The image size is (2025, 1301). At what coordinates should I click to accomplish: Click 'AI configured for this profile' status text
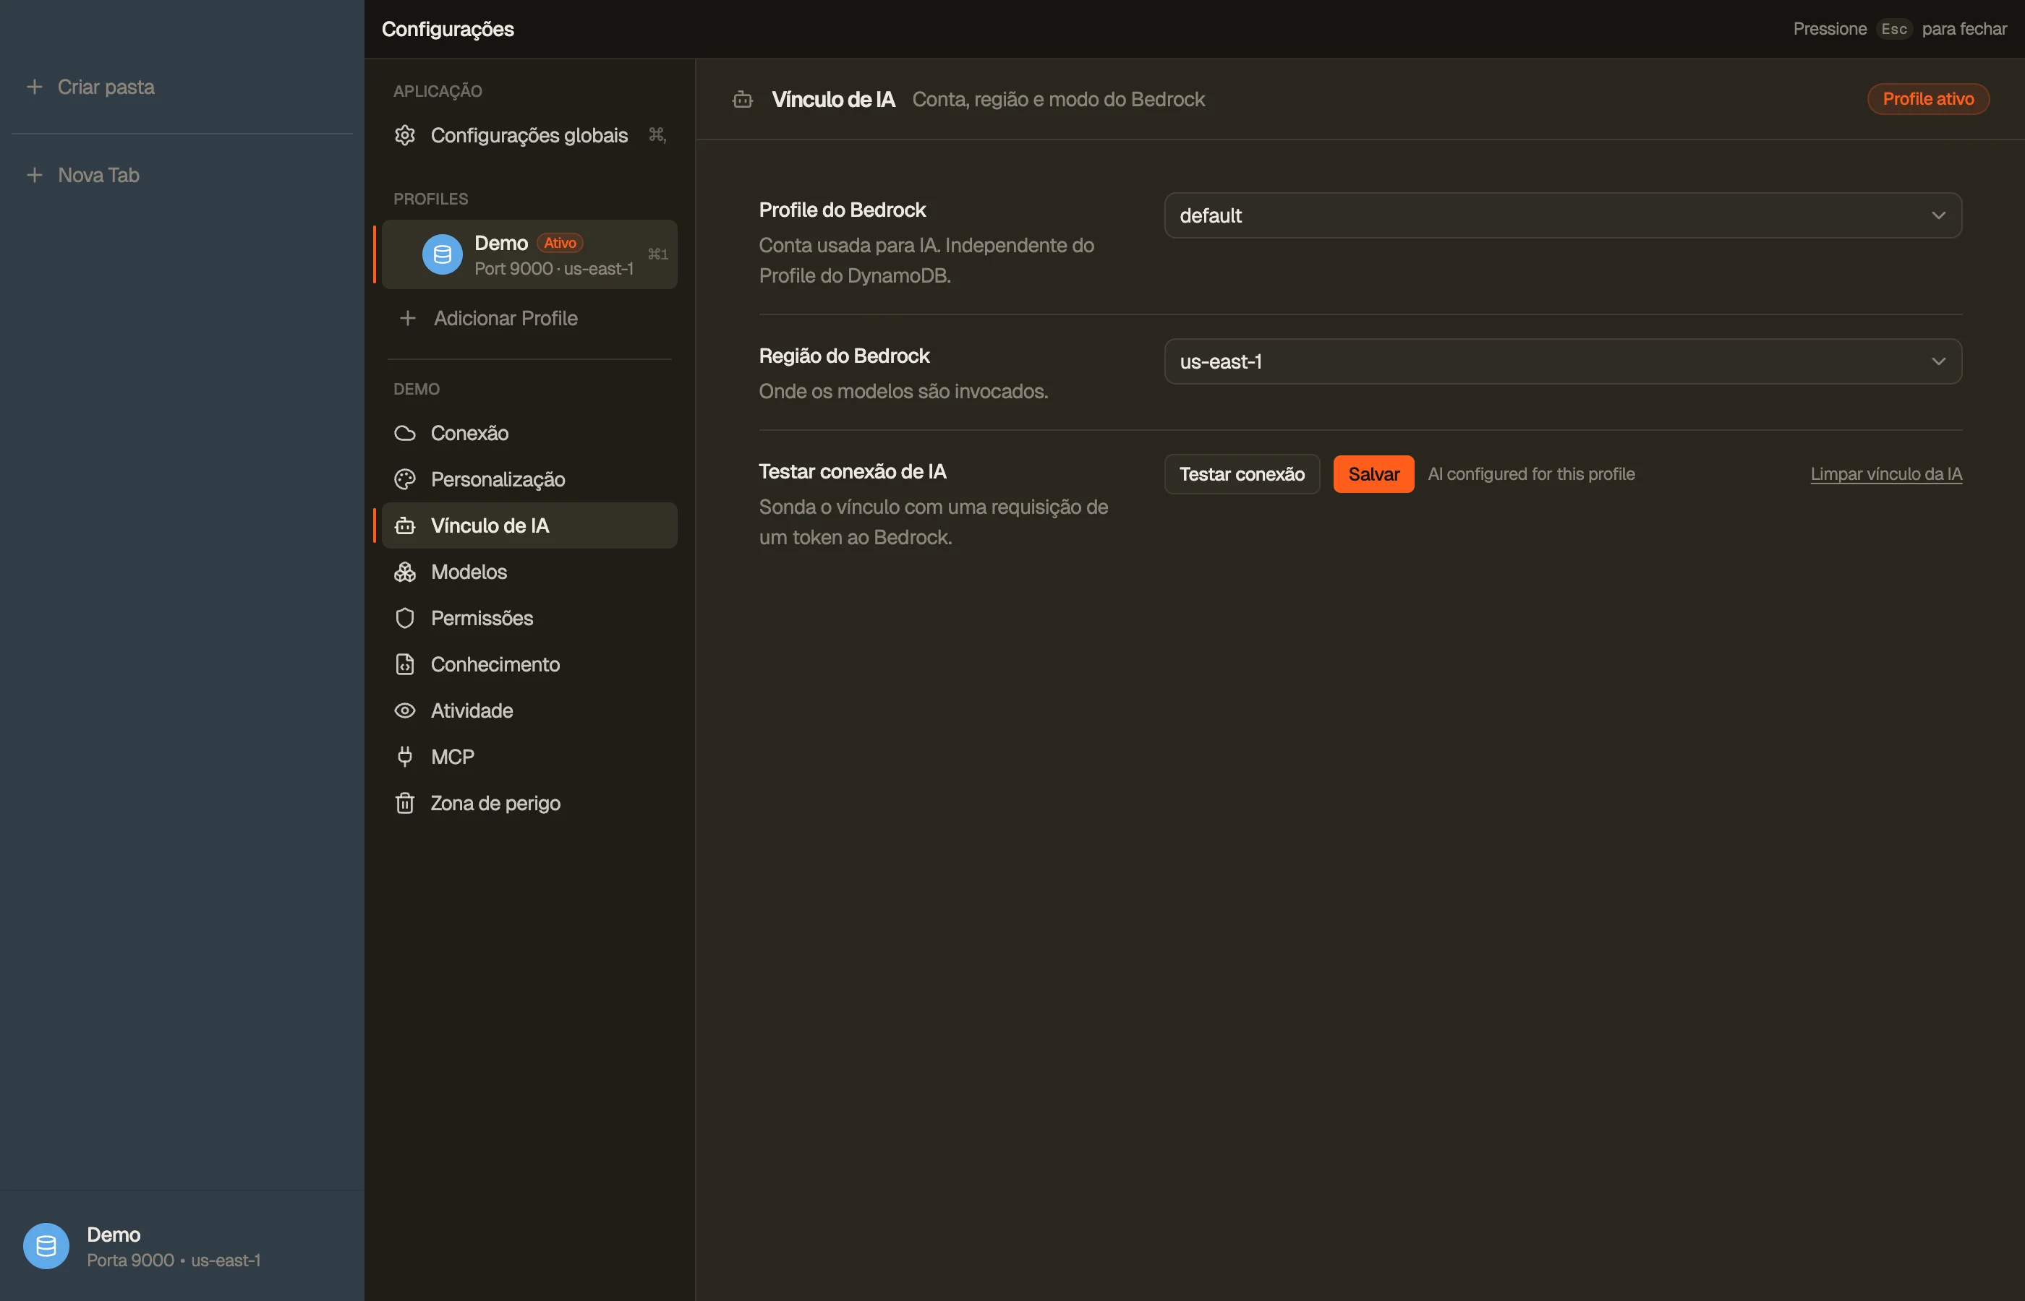(x=1532, y=474)
